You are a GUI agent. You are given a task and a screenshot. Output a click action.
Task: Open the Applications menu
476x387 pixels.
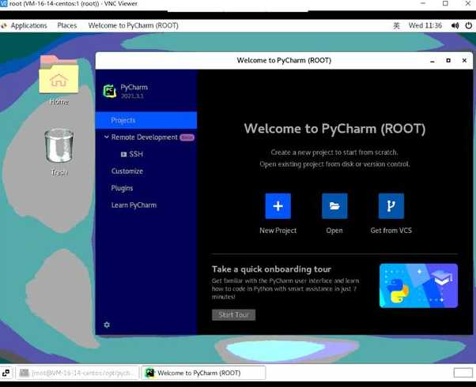[x=28, y=25]
